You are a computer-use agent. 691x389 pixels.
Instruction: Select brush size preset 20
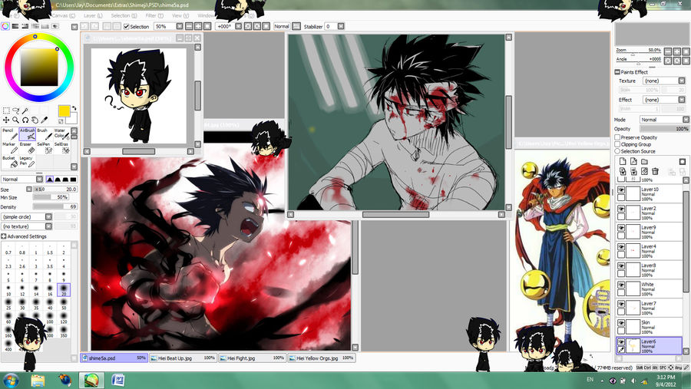coord(64,290)
